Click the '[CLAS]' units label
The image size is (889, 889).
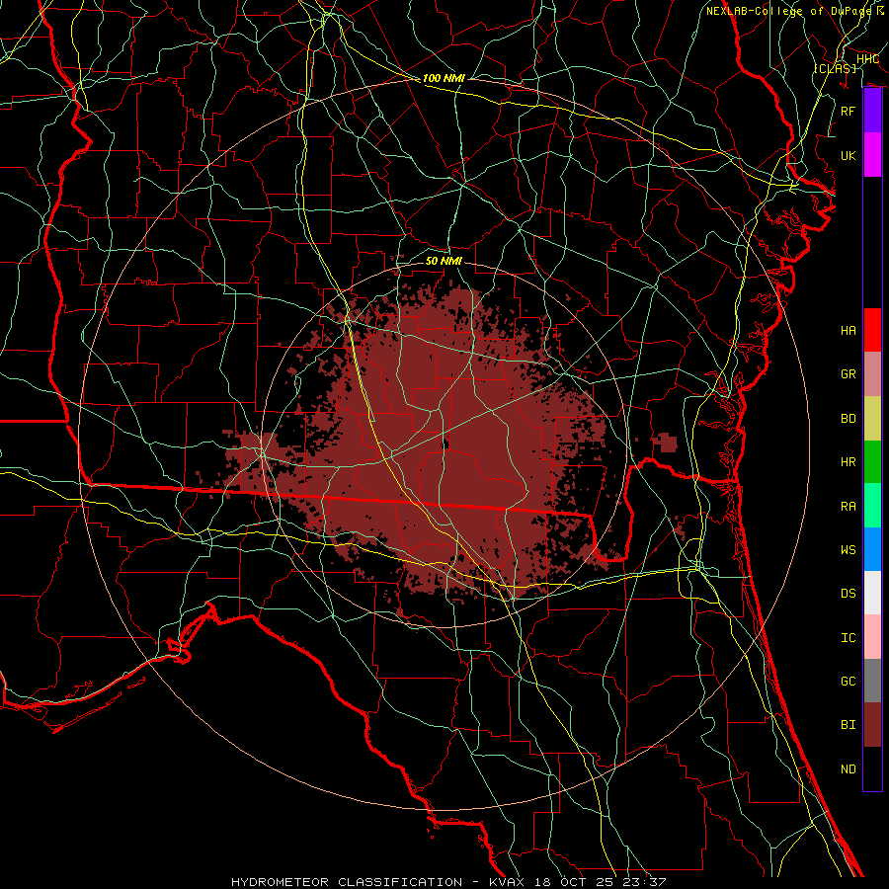pos(835,68)
